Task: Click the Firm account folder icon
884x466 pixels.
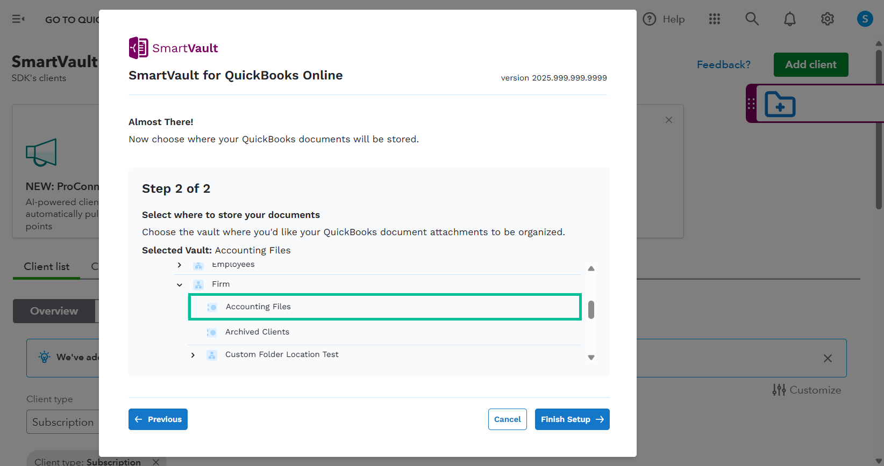Action: [198, 285]
